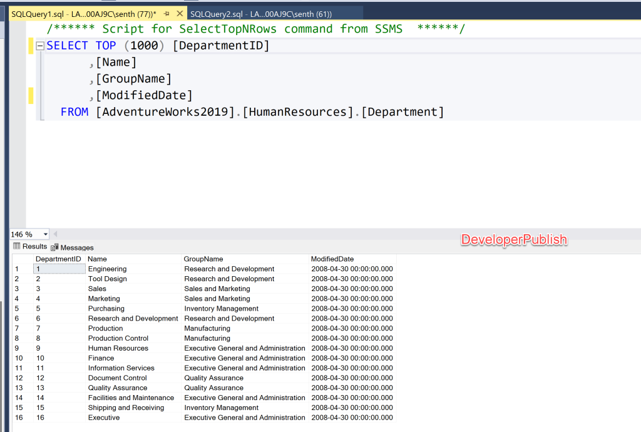This screenshot has height=432, width=641.
Task: Switch to the SQLQuery2.sql tab
Action: coord(260,14)
